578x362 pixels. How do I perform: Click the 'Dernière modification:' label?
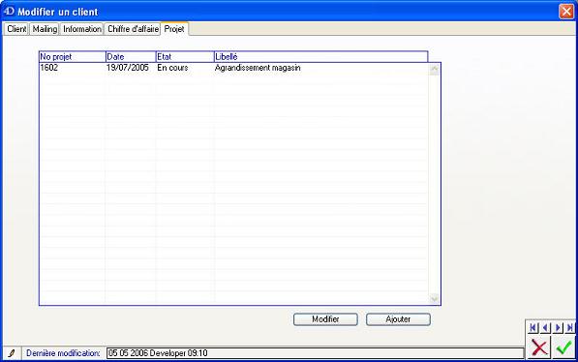tap(63, 353)
